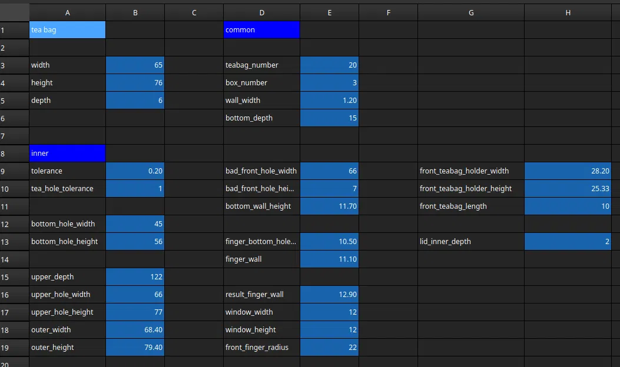Image resolution: width=620 pixels, height=367 pixels.
Task: Click wall_width value cell showing 1.20
Action: (329, 101)
